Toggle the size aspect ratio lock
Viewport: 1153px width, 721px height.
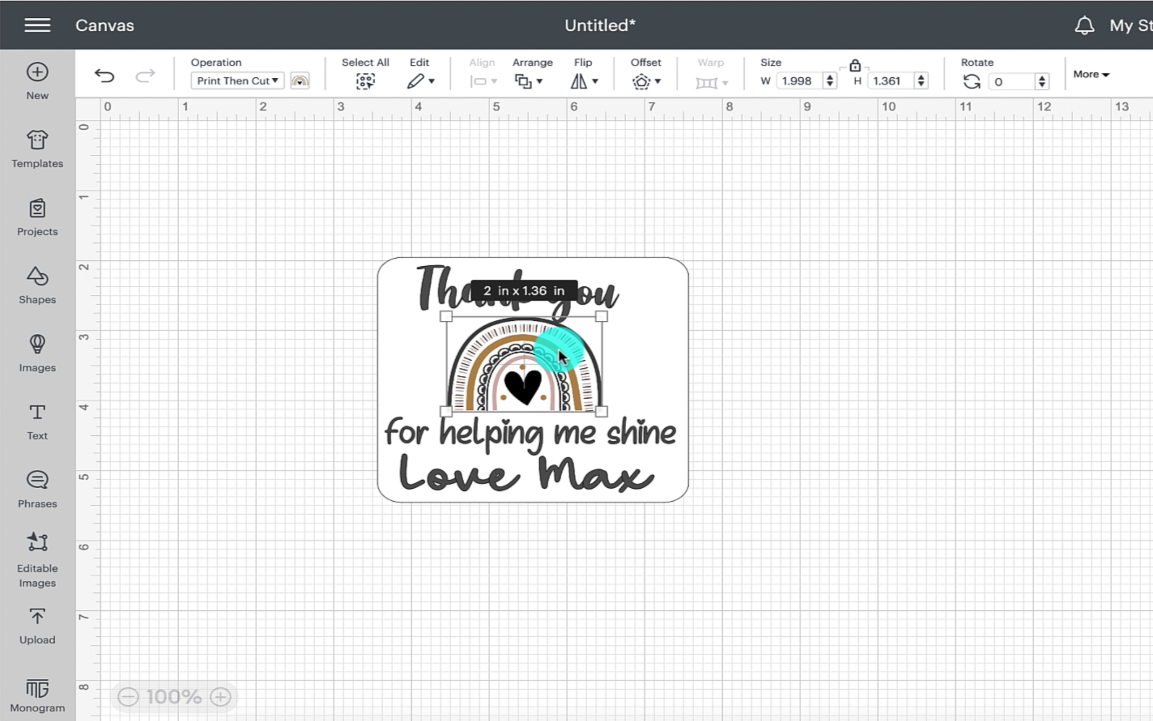pyautogui.click(x=854, y=66)
